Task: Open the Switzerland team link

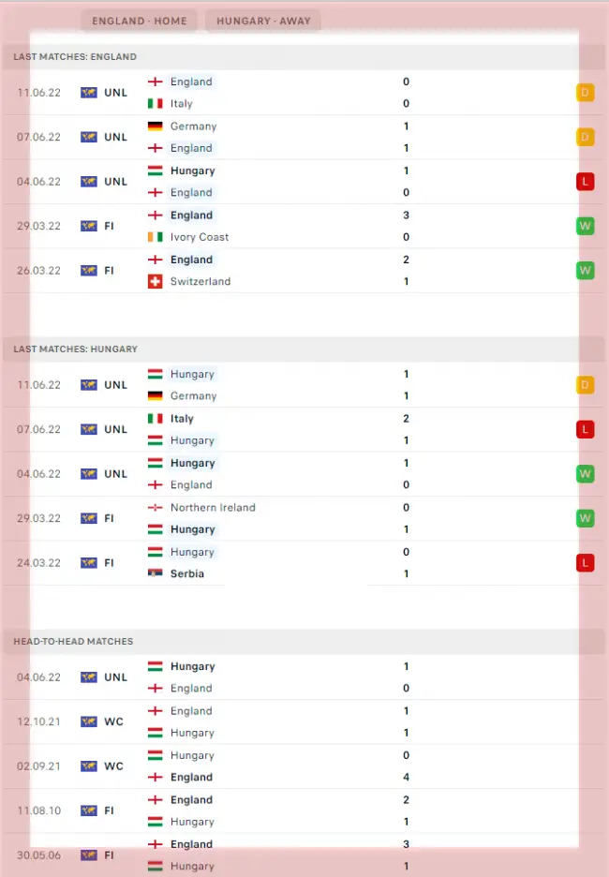Action: point(201,281)
